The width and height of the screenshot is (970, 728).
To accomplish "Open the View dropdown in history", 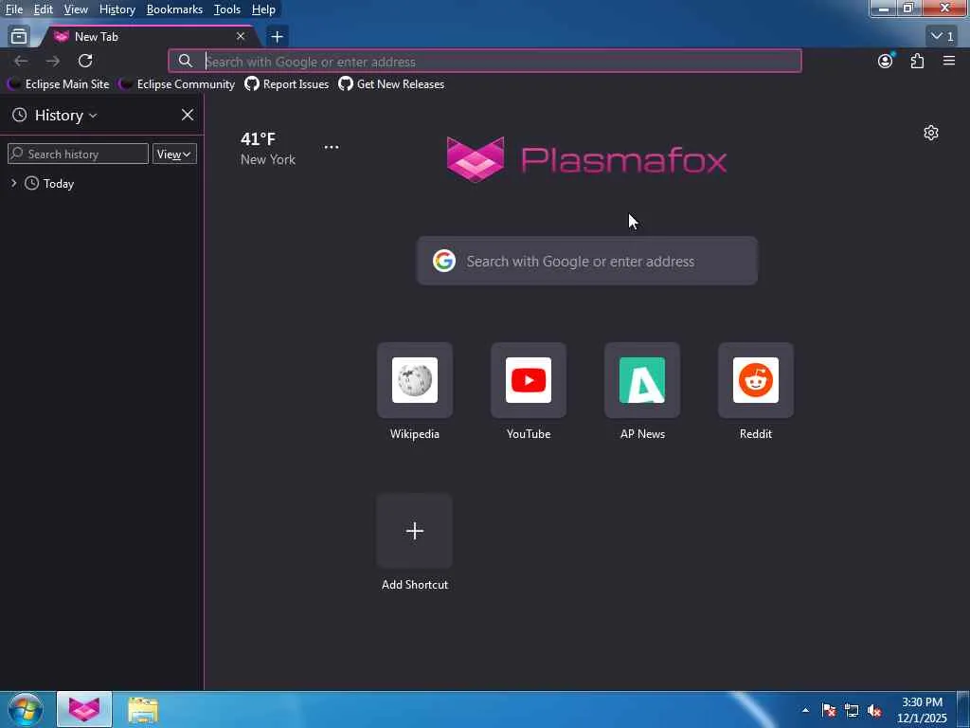I will [x=174, y=155].
